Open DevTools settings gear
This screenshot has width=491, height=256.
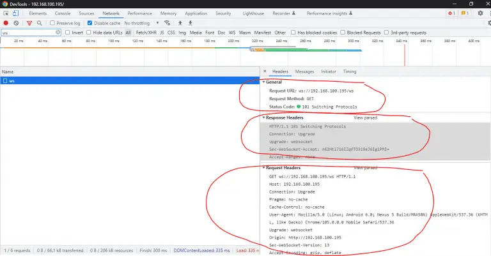(480, 13)
